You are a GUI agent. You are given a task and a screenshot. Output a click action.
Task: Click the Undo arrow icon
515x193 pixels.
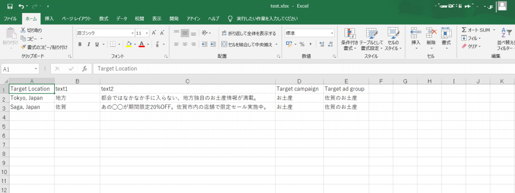[x=21, y=6]
